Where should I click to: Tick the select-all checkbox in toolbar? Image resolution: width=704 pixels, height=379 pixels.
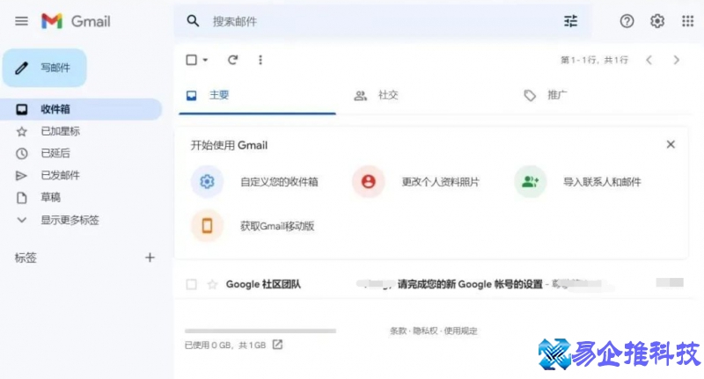[x=191, y=60]
